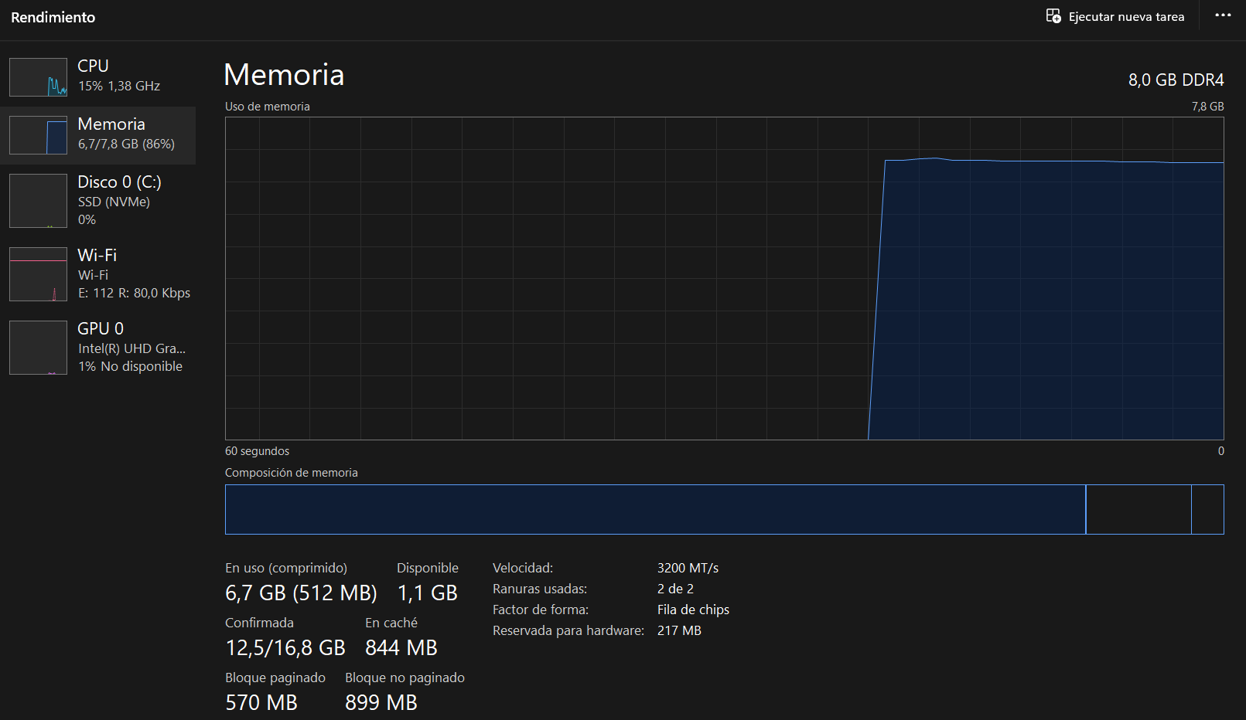Click the 6,7 GB (512 MB) in-use value
Viewport: 1246px width, 720px height.
(x=301, y=593)
